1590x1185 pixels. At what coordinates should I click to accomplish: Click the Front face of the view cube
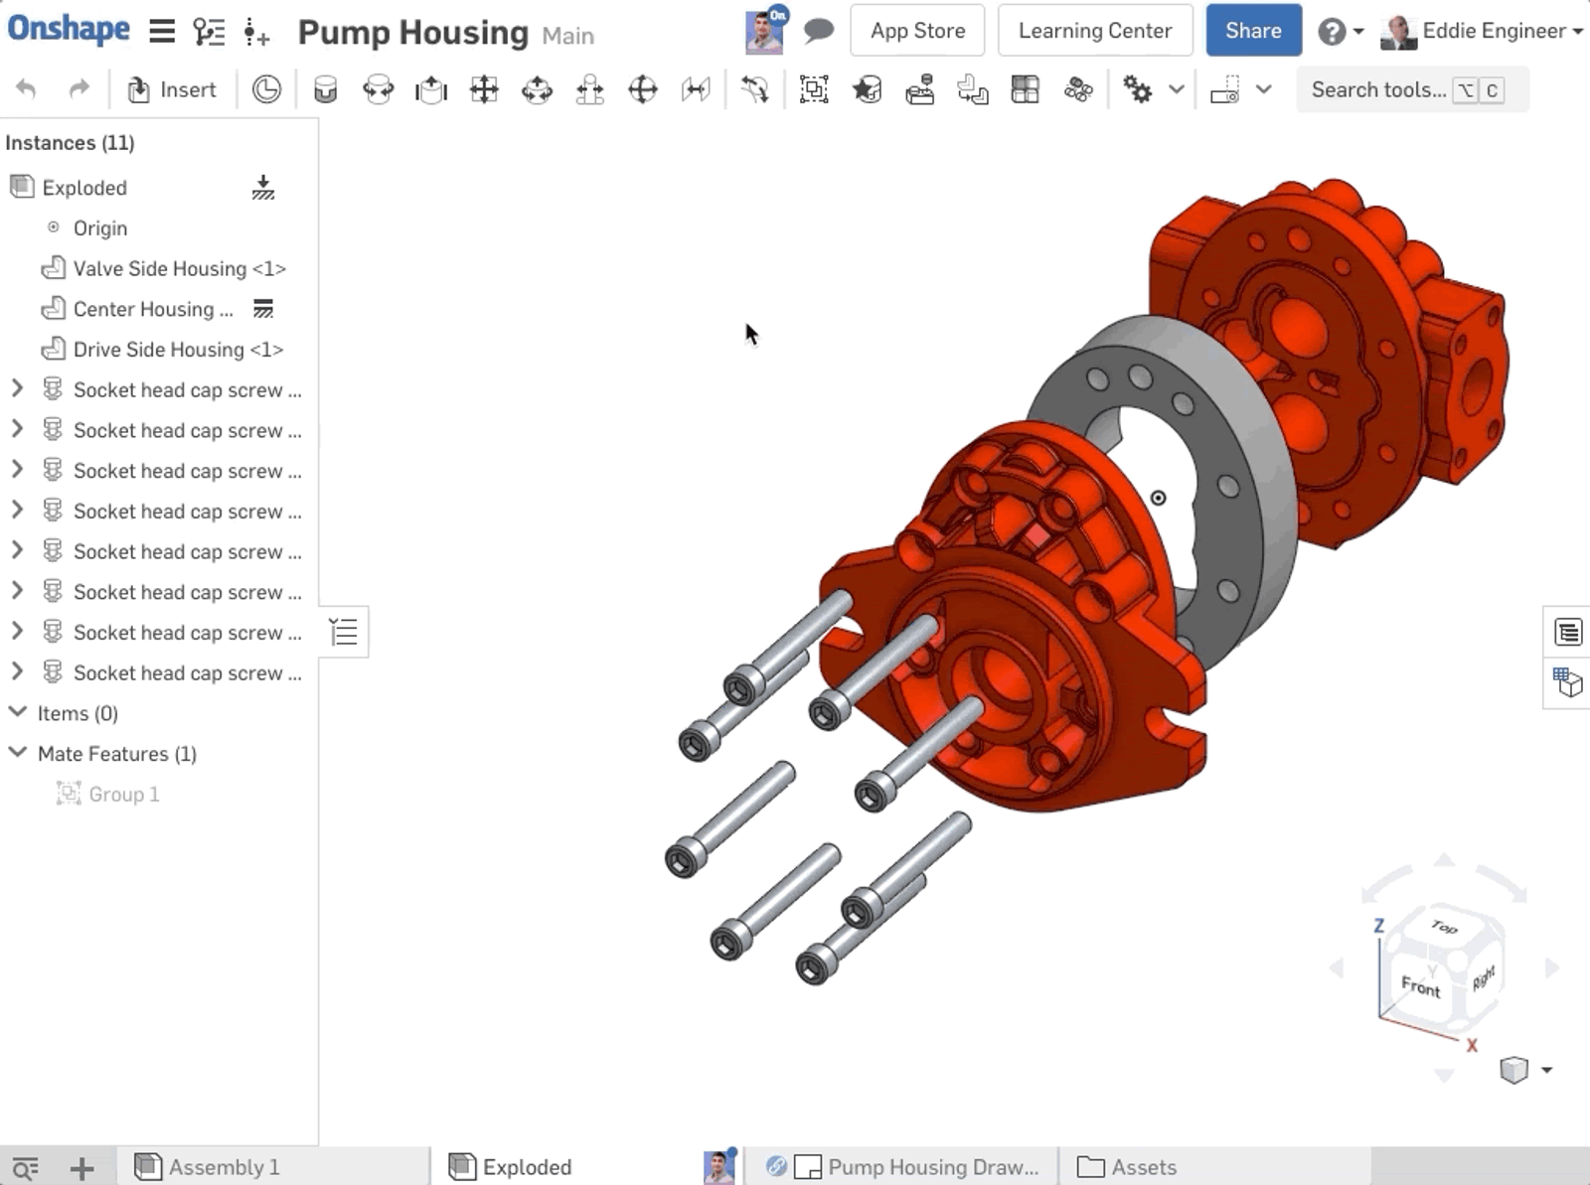click(1420, 985)
